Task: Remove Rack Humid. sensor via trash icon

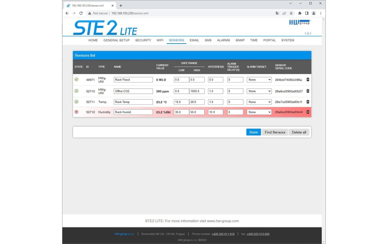Action: pyautogui.click(x=308, y=112)
